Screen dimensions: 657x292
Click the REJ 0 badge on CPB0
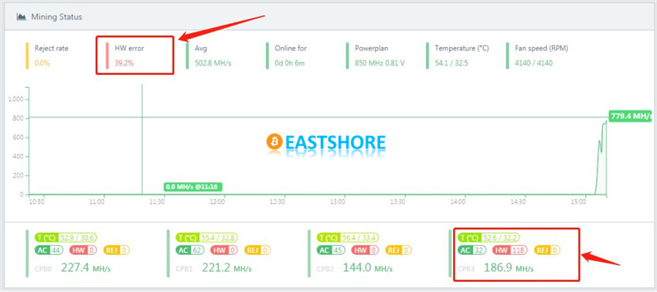[117, 250]
